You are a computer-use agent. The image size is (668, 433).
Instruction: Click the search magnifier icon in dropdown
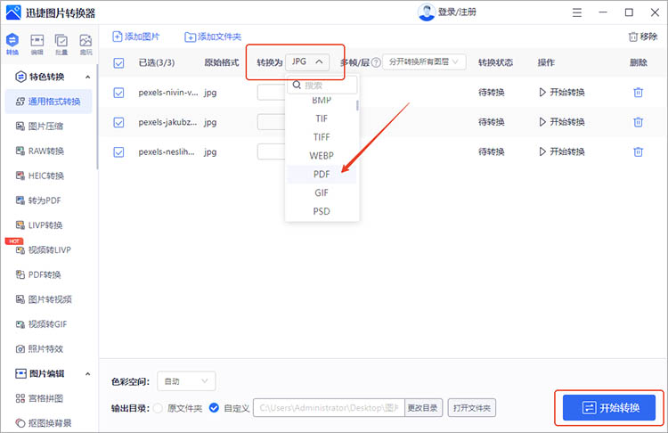click(x=297, y=85)
